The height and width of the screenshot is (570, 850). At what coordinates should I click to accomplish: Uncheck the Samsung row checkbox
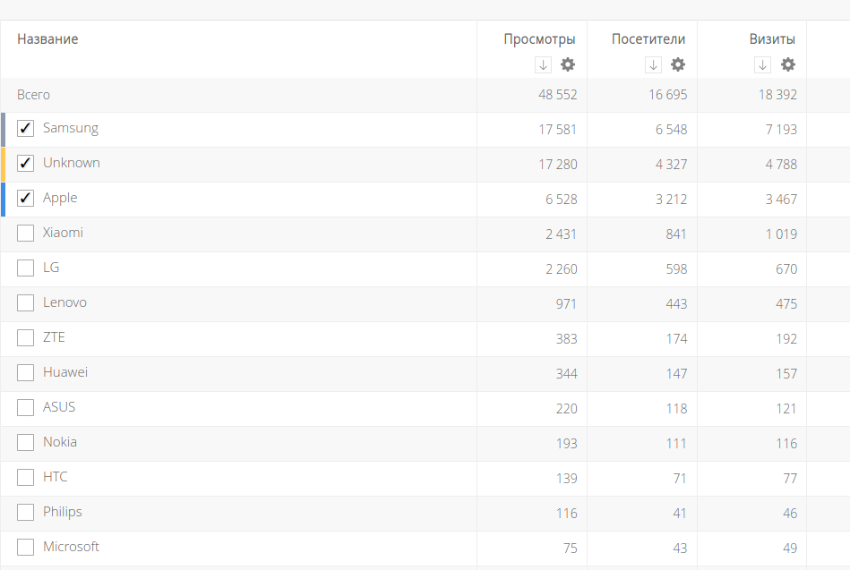click(x=26, y=129)
